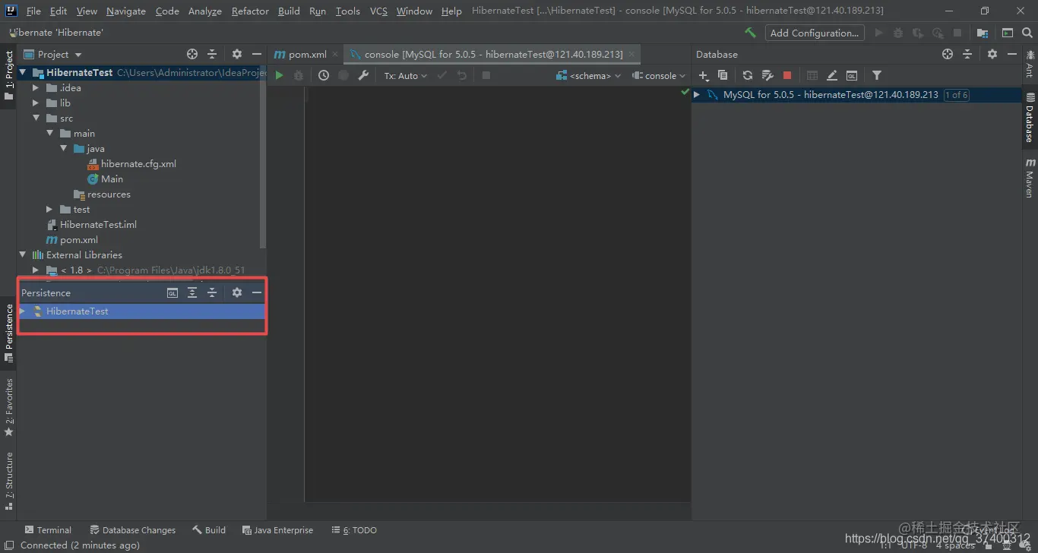1038x553 pixels.
Task: Click Edit source pencil icon in Database toolbar
Action: (832, 75)
